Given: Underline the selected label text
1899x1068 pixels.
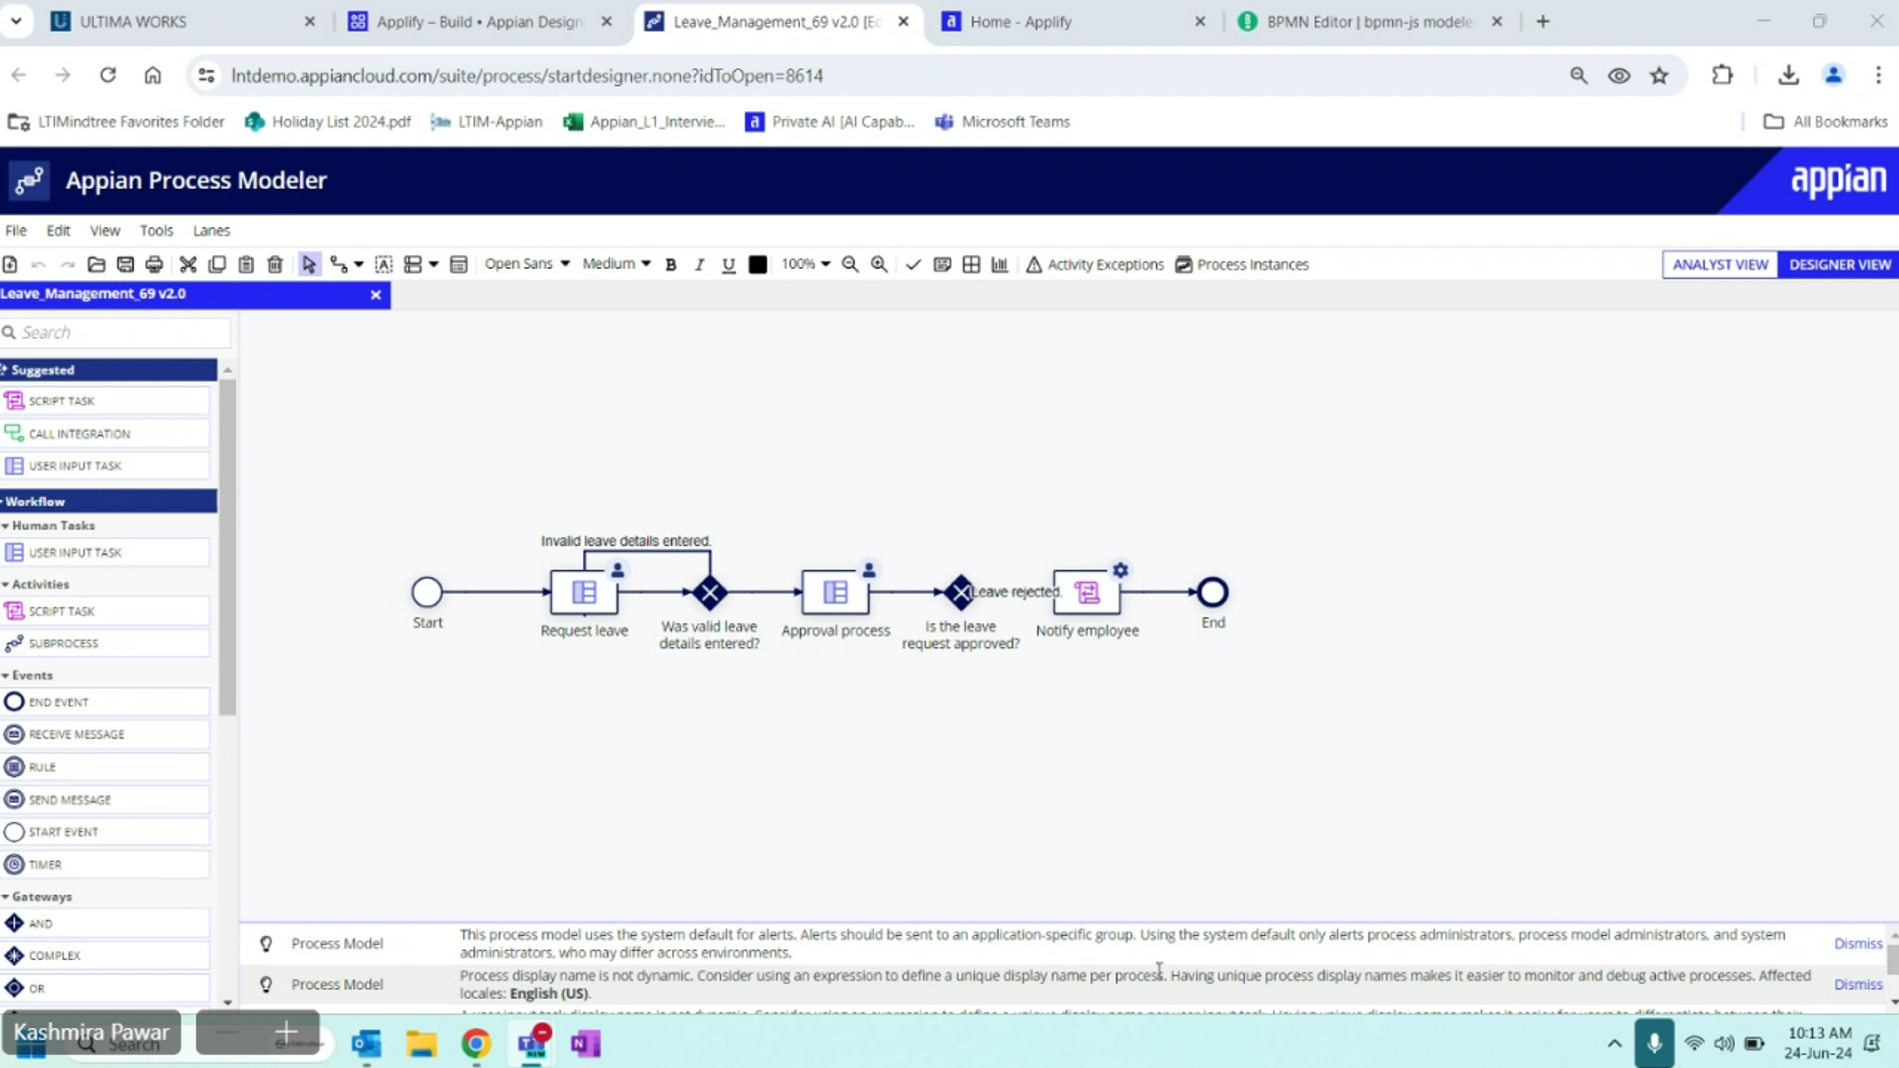Looking at the screenshot, I should (x=728, y=265).
